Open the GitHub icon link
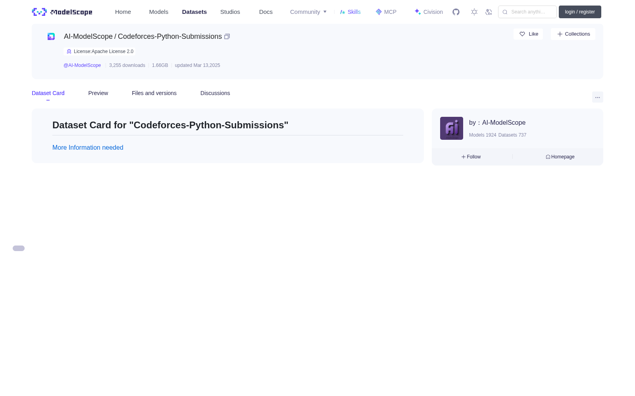Screen dimensions: 635x396 tap(456, 12)
